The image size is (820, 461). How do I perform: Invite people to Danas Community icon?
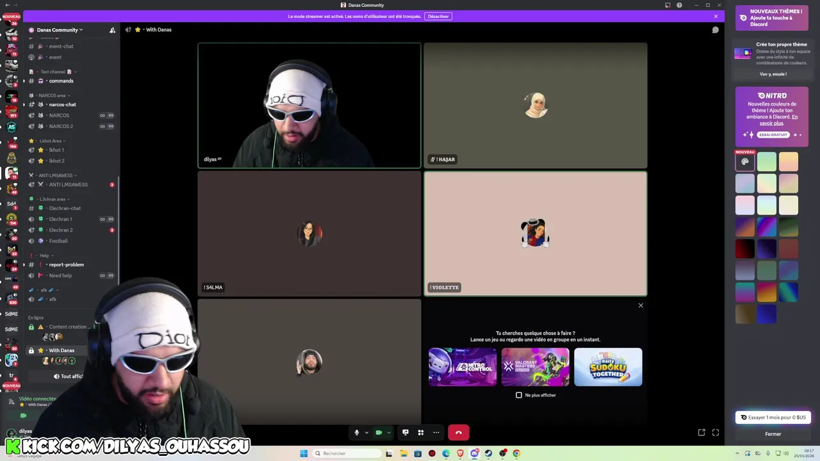(x=113, y=29)
